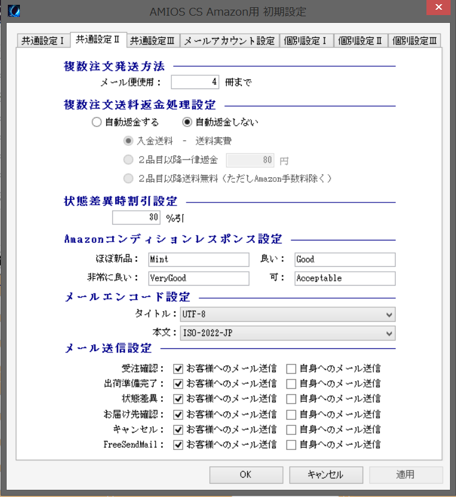Toggle お届け先確認 お客様へのメール送信 checkbox
This screenshot has width=456, height=497.
tap(178, 414)
